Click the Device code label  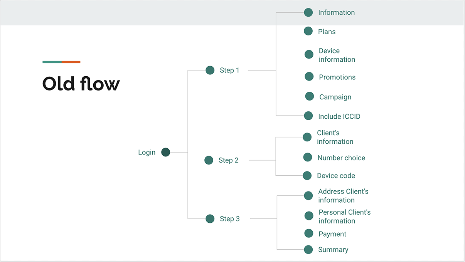tap(336, 176)
